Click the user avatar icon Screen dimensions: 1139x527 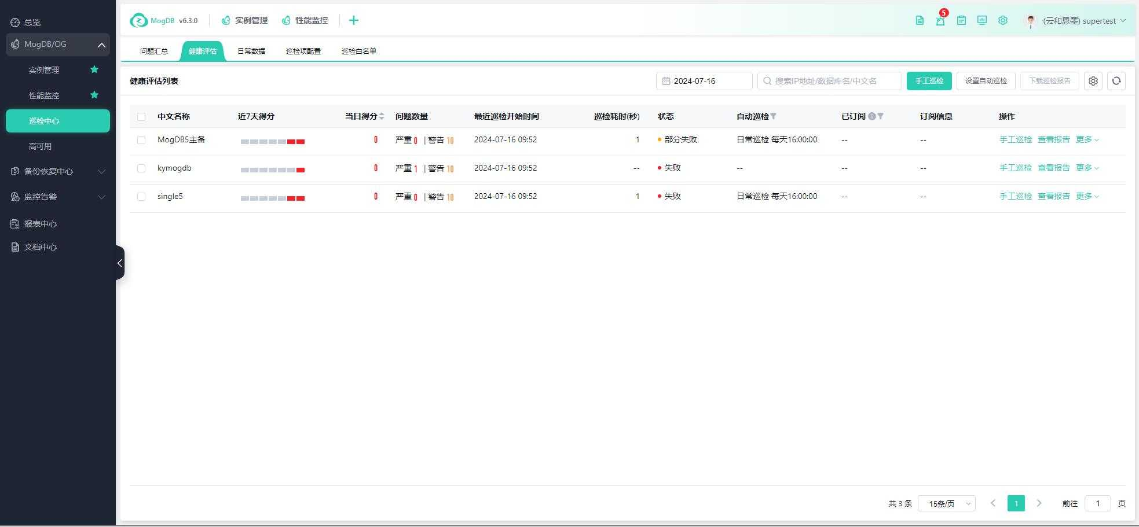(1030, 21)
